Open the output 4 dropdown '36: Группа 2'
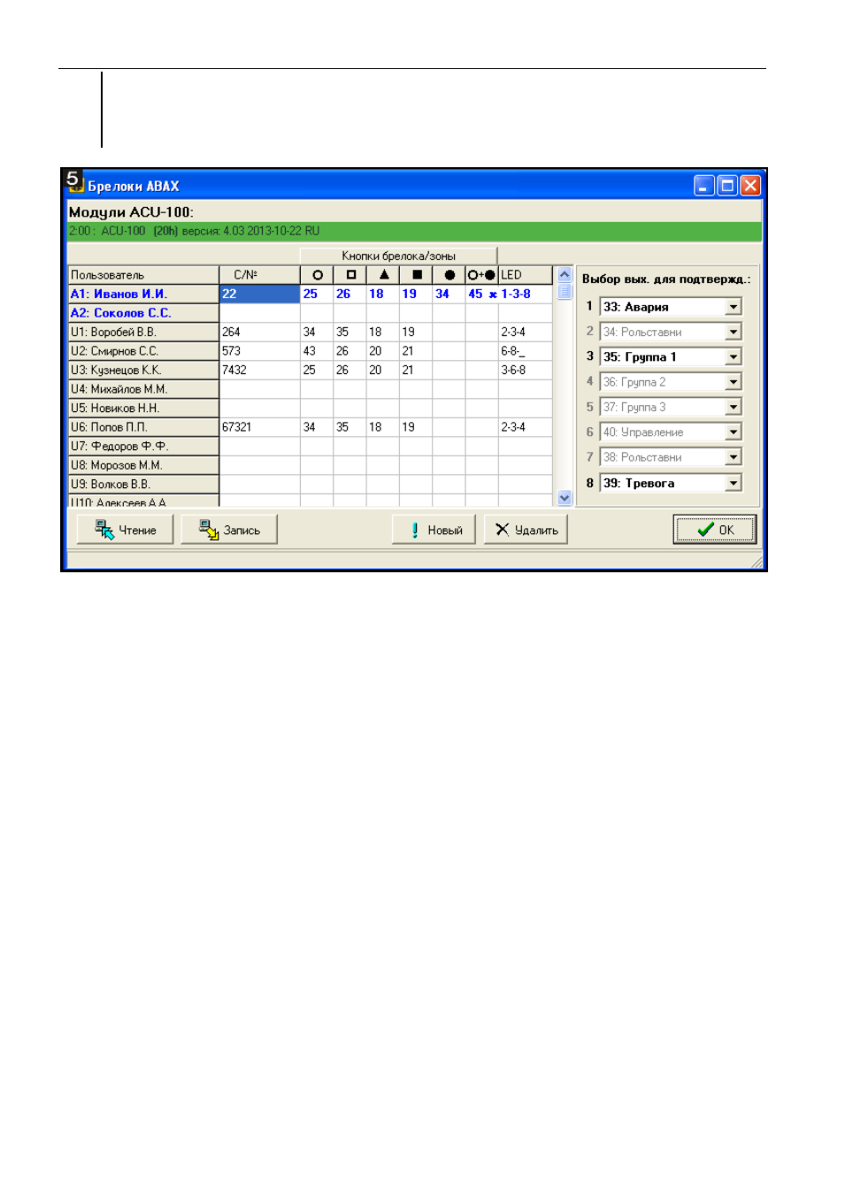The width and height of the screenshot is (845, 1194). pyautogui.click(x=734, y=382)
